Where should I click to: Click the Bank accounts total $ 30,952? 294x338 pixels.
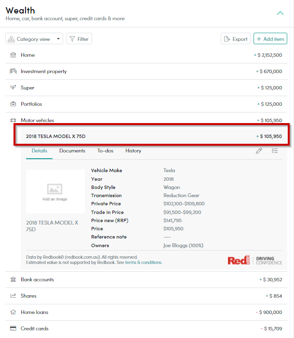point(271,279)
